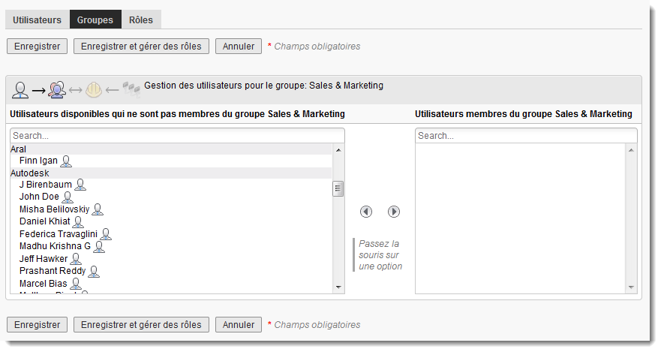
Task: Select the Groupes tab
Action: 95,20
